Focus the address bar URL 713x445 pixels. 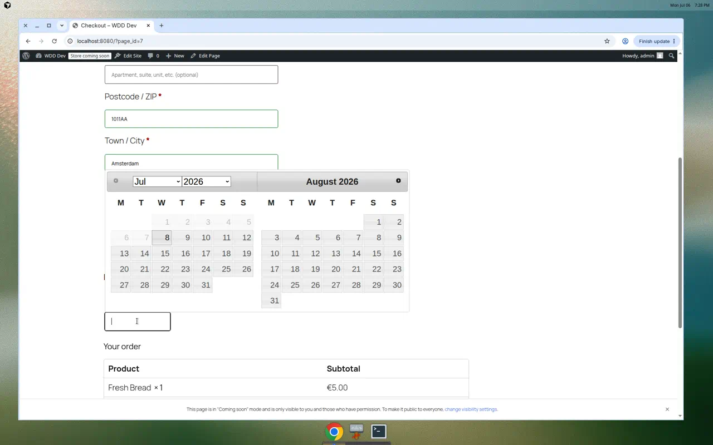pyautogui.click(x=110, y=41)
